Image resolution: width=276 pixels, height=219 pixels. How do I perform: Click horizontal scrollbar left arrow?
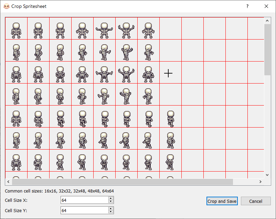[9, 182]
